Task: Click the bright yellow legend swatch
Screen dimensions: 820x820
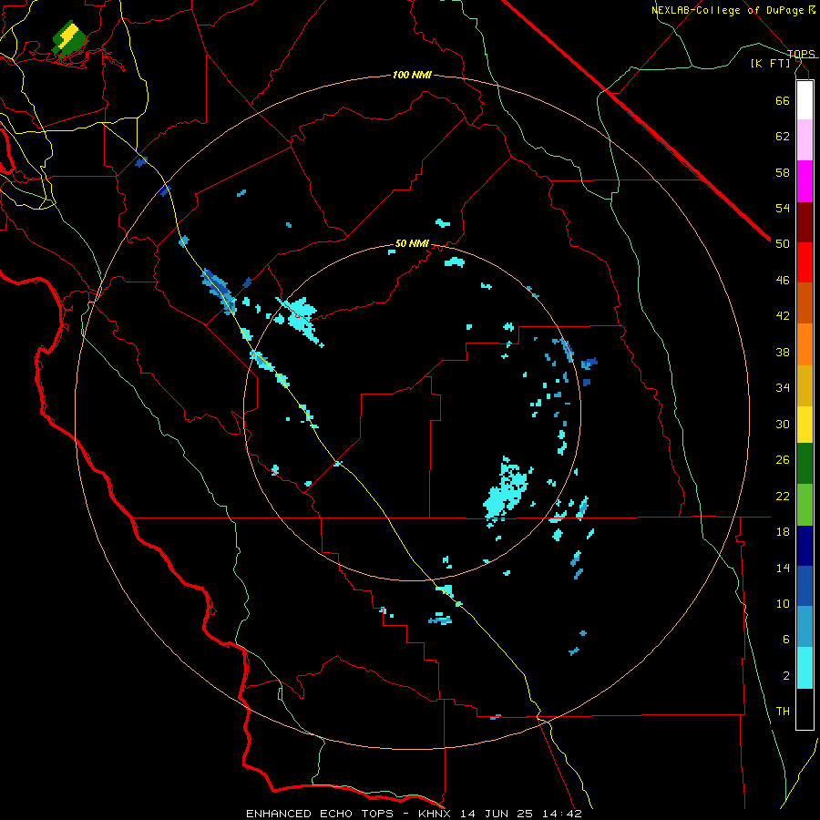Action: (x=805, y=425)
